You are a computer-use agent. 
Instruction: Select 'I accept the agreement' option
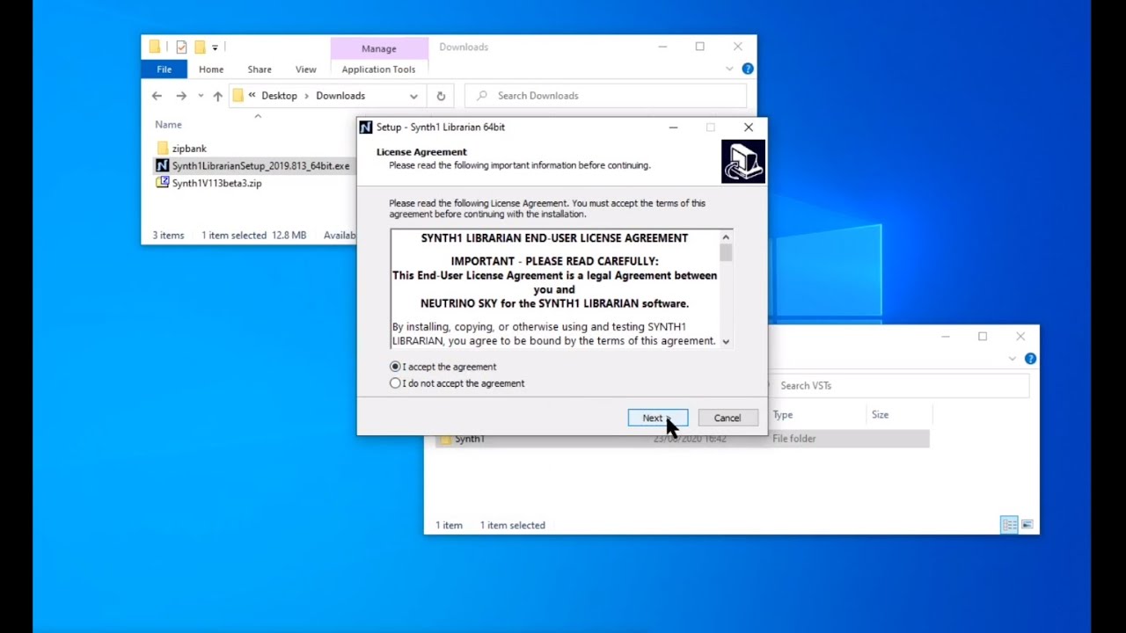(444, 367)
